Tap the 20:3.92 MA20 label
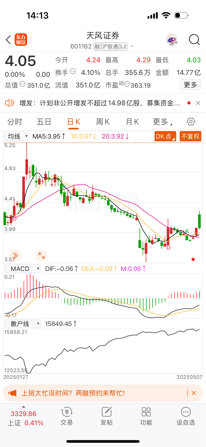206x447 pixels. pyautogui.click(x=115, y=136)
